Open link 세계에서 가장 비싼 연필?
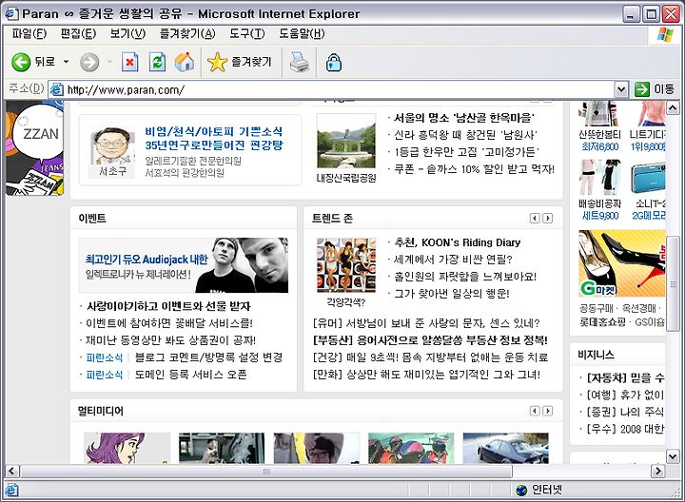 click(453, 260)
